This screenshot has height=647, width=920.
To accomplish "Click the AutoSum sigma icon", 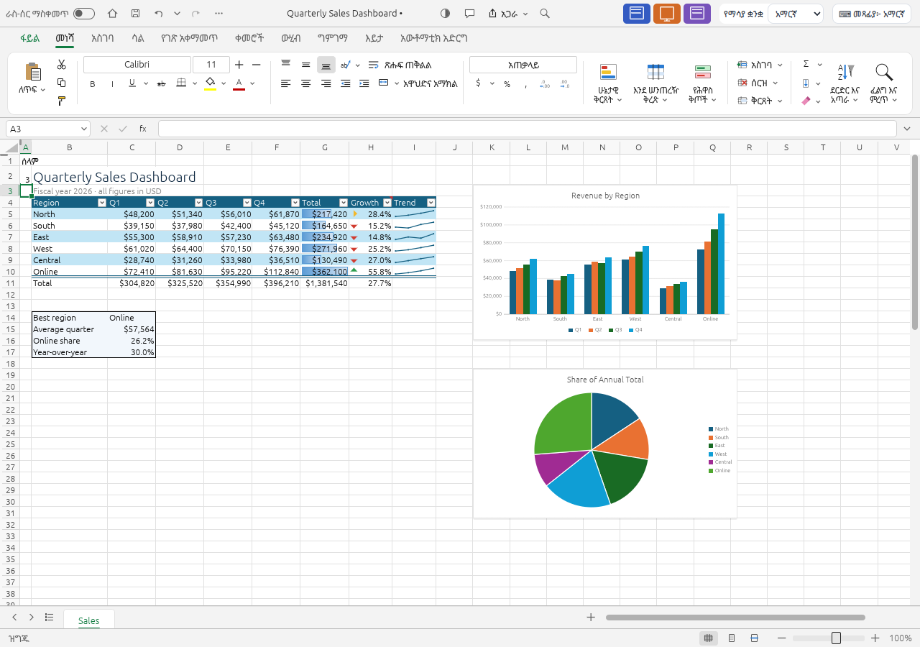I will (806, 64).
